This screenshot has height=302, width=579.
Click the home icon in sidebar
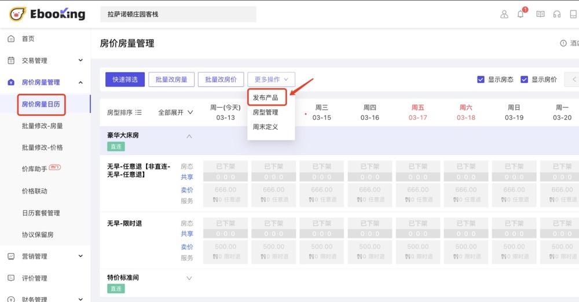pyautogui.click(x=11, y=39)
